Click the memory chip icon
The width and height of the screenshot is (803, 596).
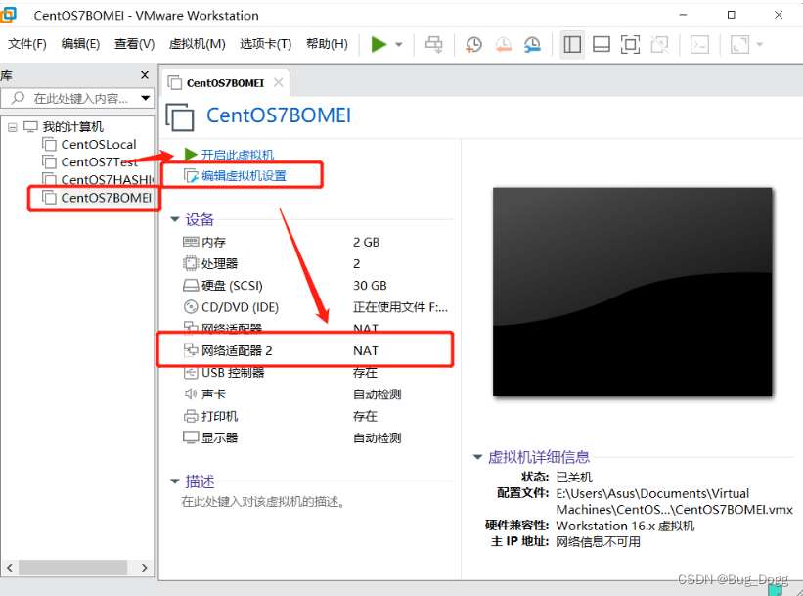tap(191, 242)
